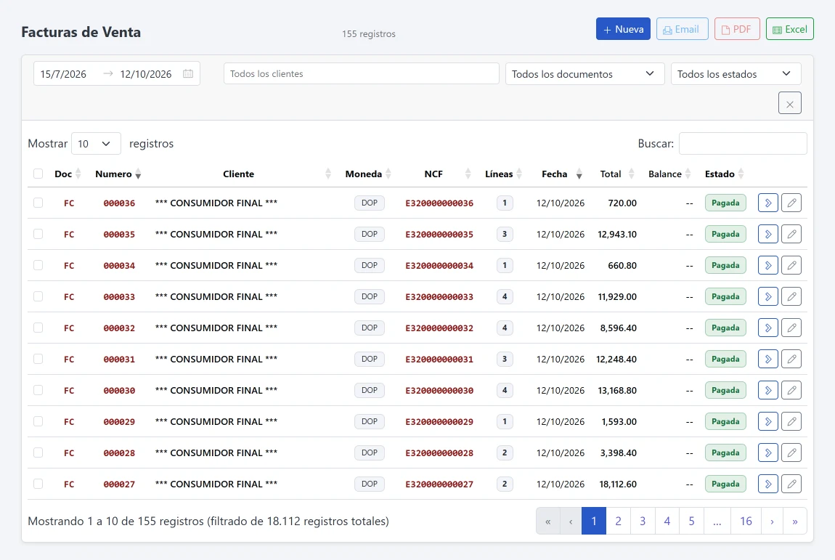Open the forward arrow action on invoice 000033
The height and width of the screenshot is (560, 835).
point(768,296)
